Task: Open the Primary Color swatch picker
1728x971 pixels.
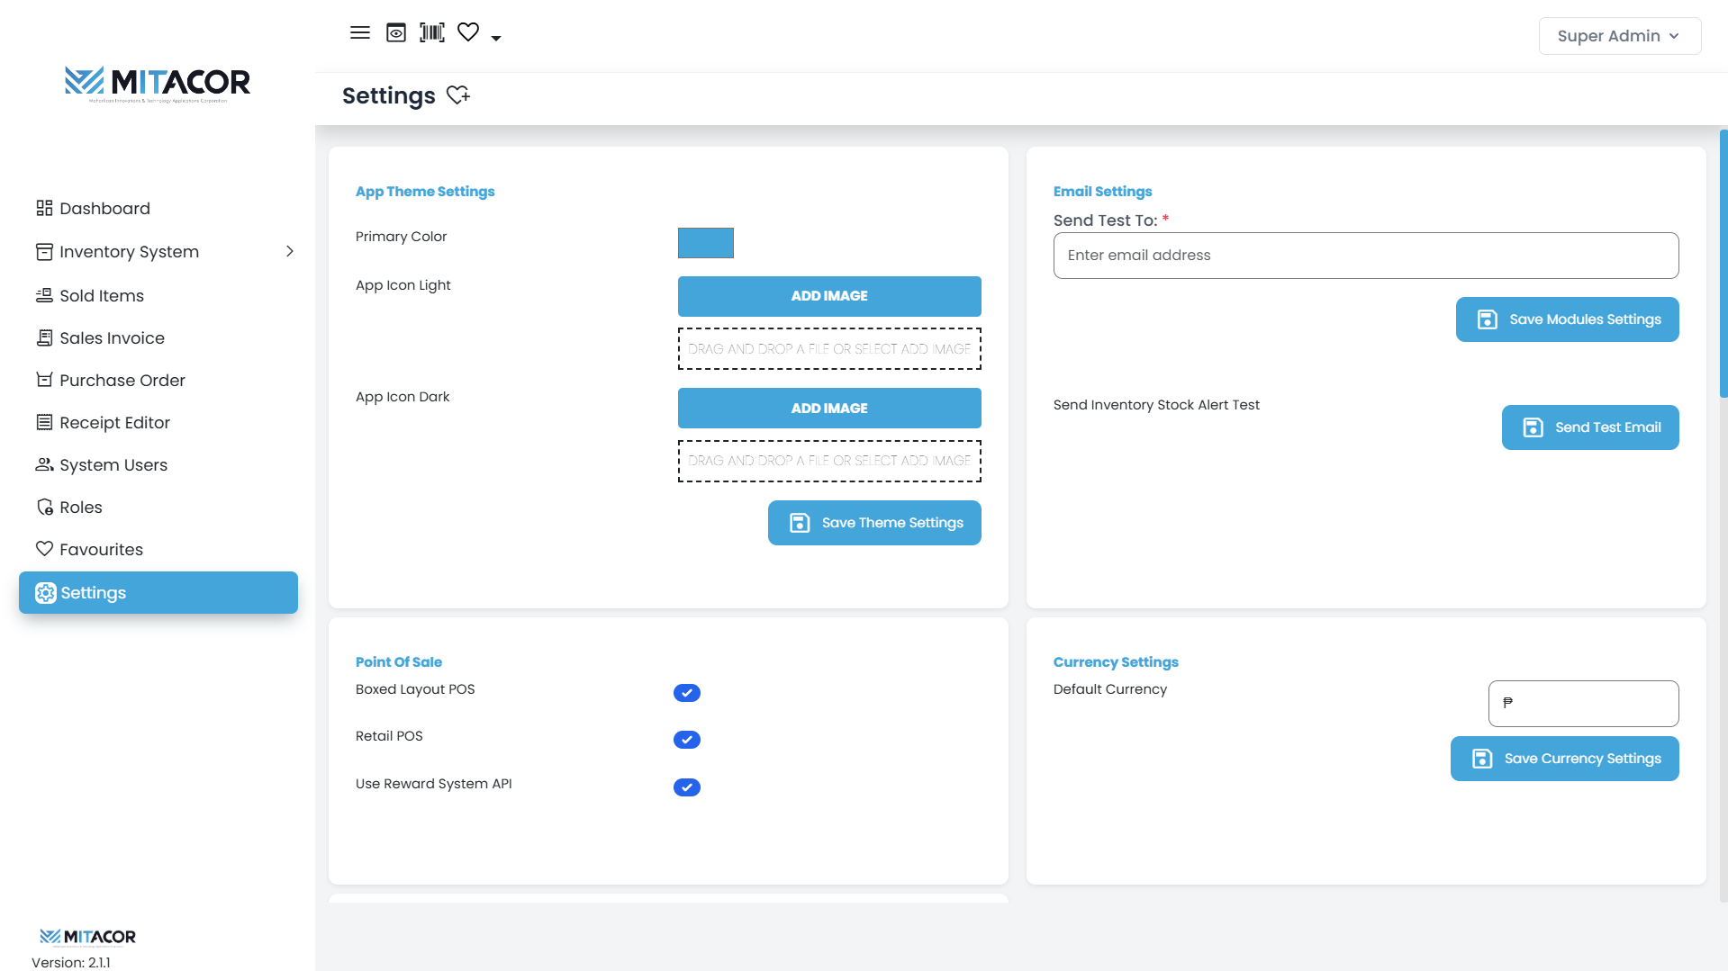Action: (x=705, y=243)
